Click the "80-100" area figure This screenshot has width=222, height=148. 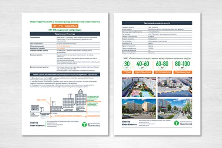click(182, 64)
